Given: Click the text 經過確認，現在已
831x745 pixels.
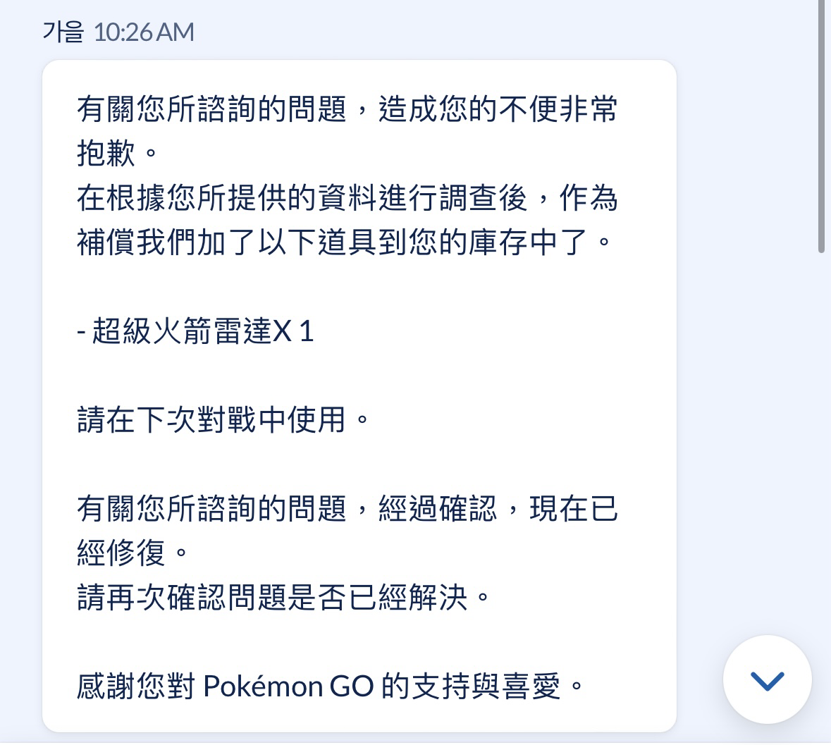Looking at the screenshot, I should (x=498, y=509).
